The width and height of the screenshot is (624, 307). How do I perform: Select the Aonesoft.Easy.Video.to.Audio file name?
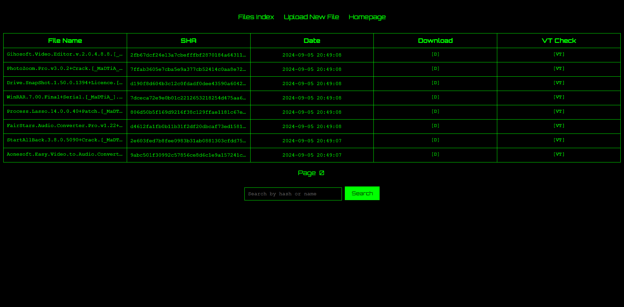(x=65, y=154)
